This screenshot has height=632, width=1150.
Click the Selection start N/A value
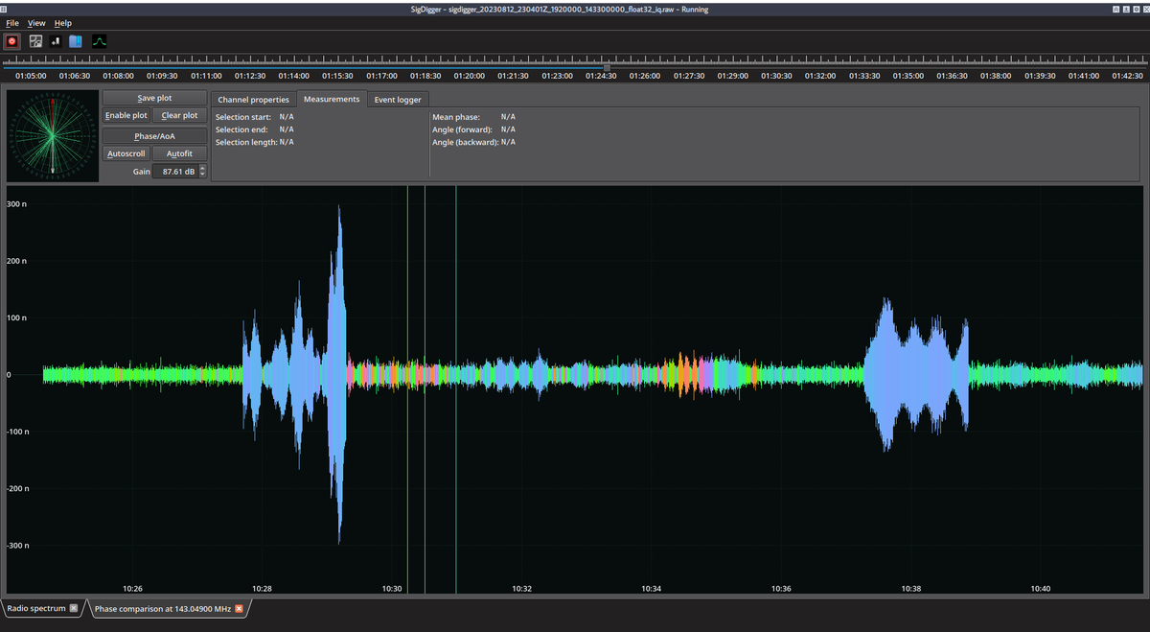click(287, 117)
